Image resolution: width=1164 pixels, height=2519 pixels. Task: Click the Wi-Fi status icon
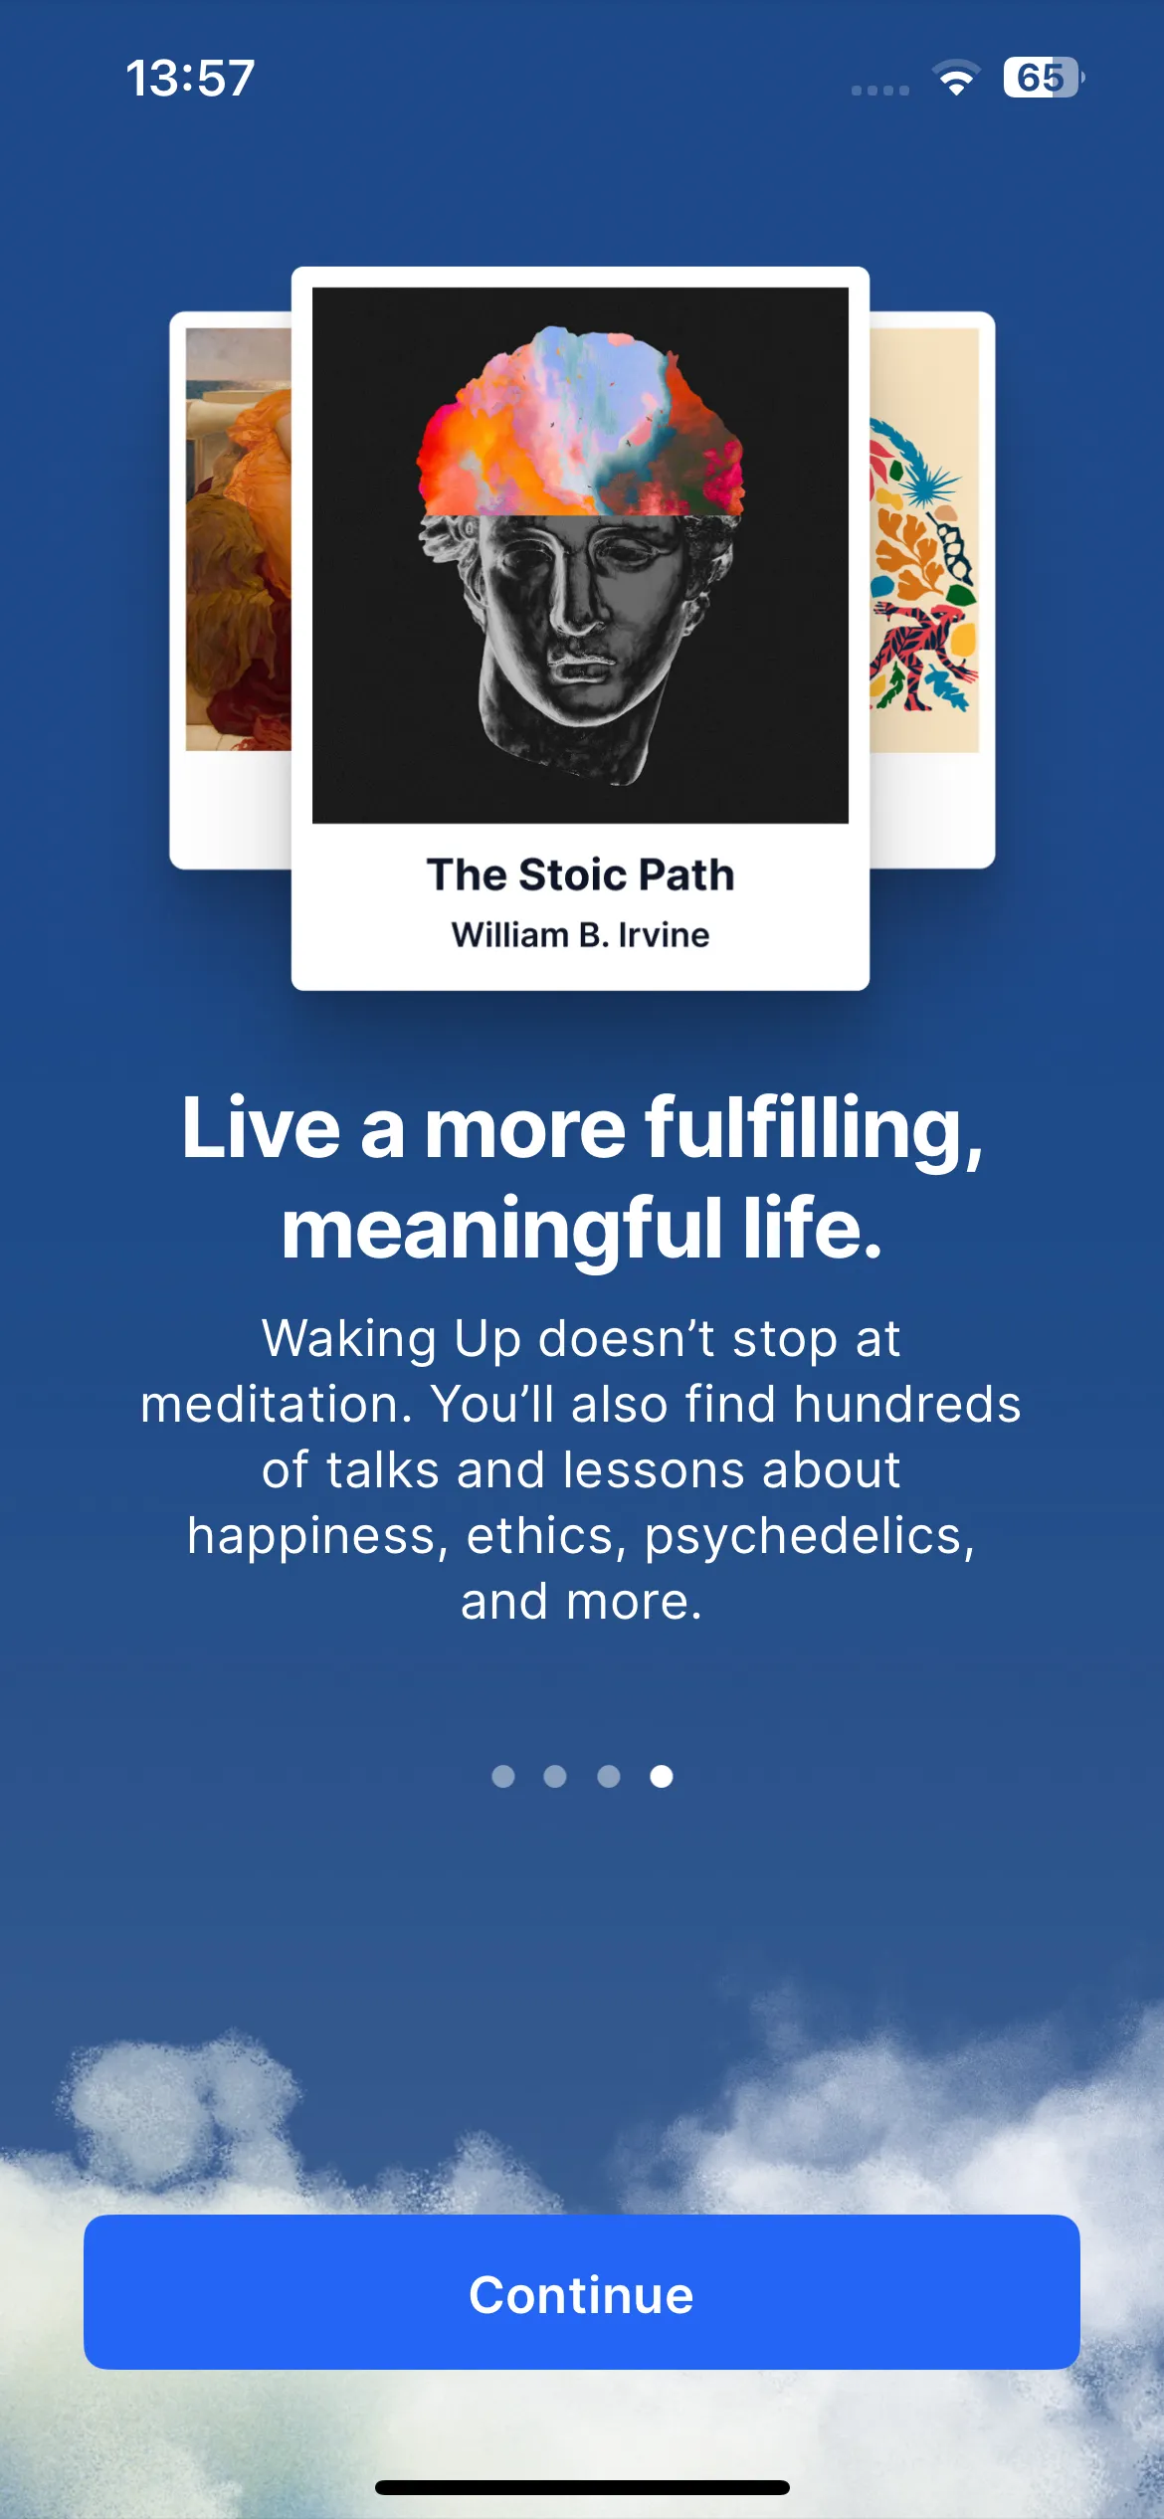coord(956,78)
